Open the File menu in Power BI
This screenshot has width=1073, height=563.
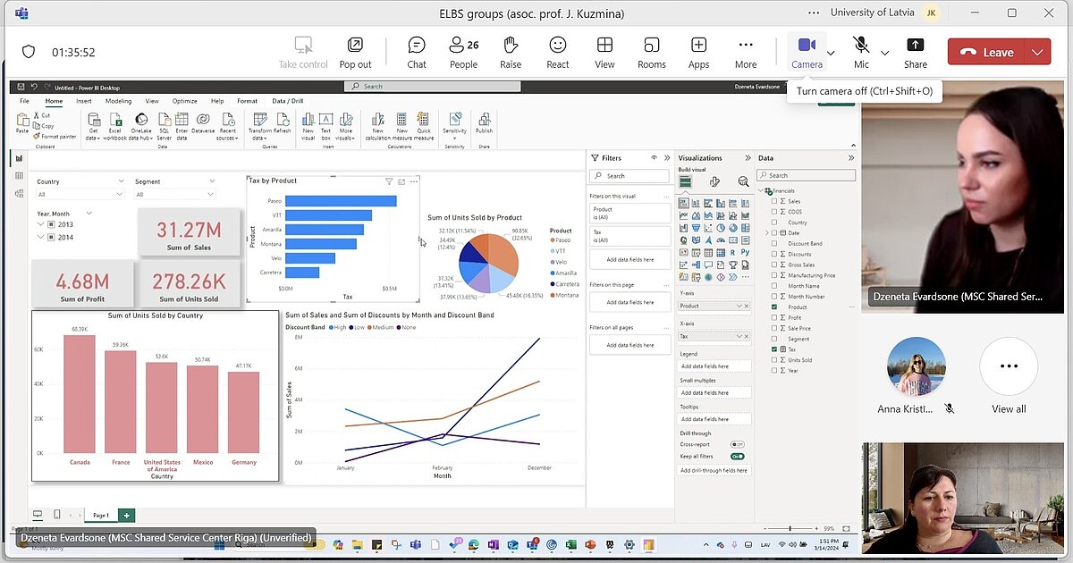coord(25,101)
